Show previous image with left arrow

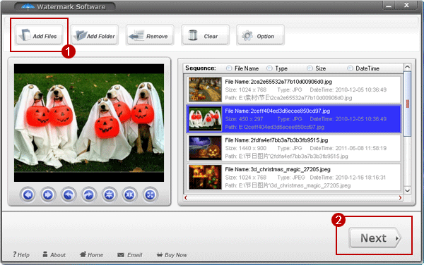click(28, 195)
